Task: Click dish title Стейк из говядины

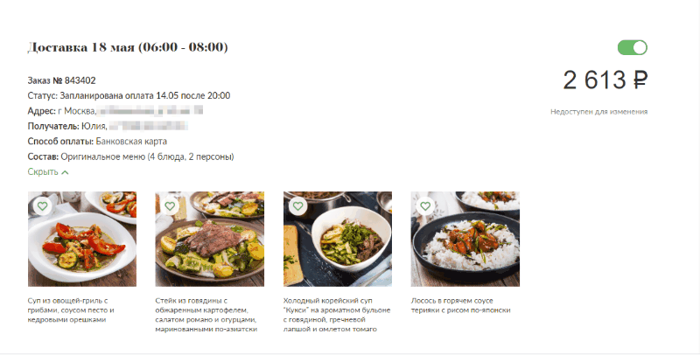Action: tap(206, 315)
